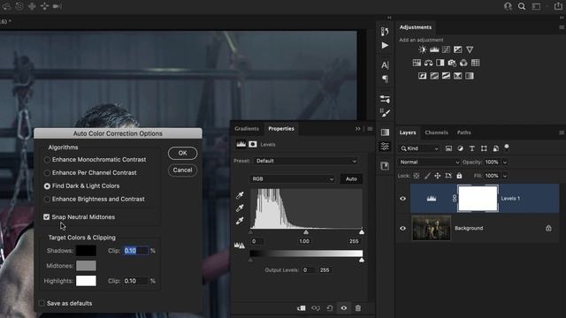This screenshot has height=318, width=566.
Task: Select Enhance Per Channel Contrast algorithm
Action: (47, 173)
